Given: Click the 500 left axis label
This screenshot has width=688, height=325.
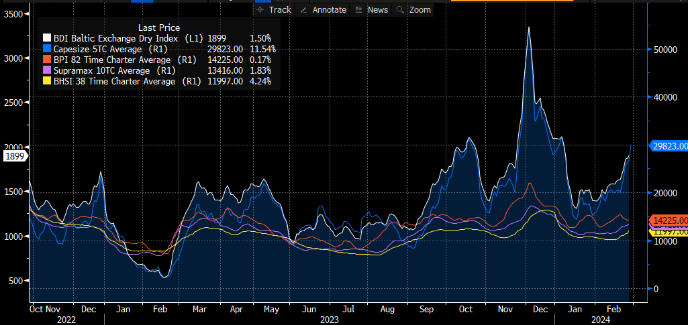Looking at the screenshot, I should [15, 280].
